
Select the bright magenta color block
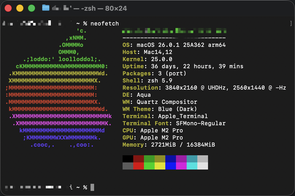coord(181,166)
